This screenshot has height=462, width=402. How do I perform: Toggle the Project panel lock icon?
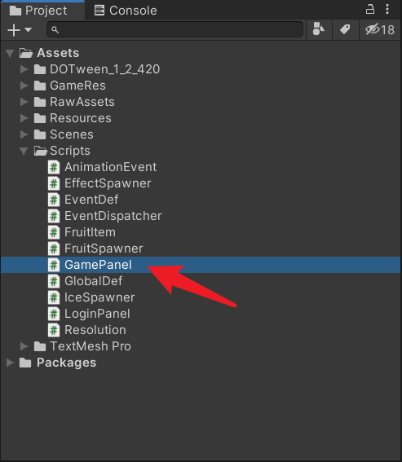click(x=370, y=9)
